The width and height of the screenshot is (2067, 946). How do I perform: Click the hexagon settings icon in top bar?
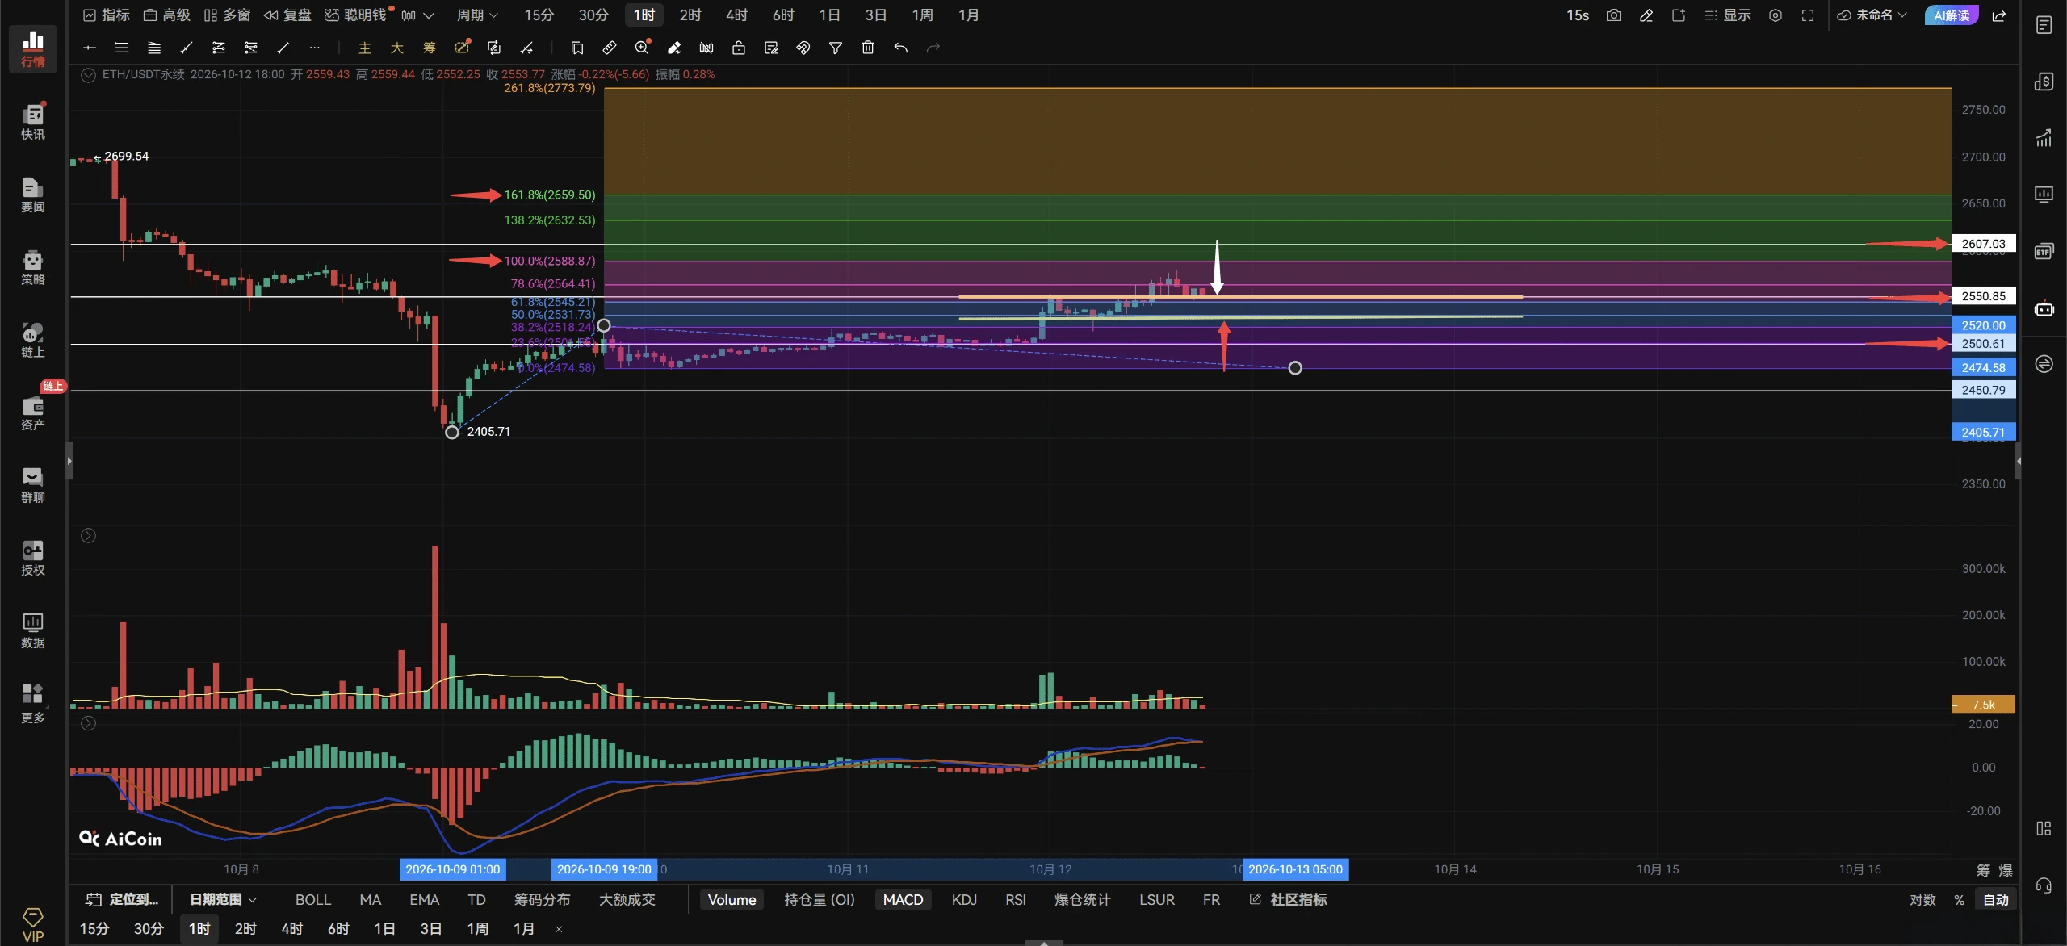click(1776, 15)
